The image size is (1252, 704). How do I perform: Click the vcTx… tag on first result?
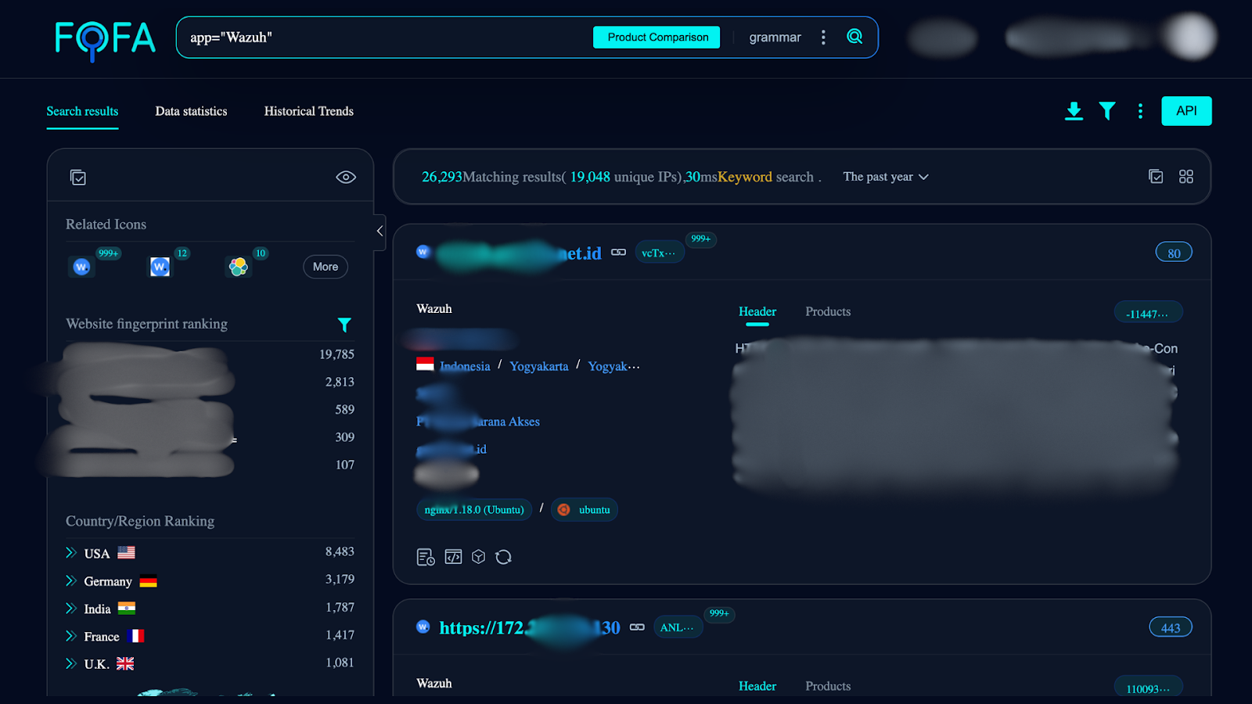[659, 253]
